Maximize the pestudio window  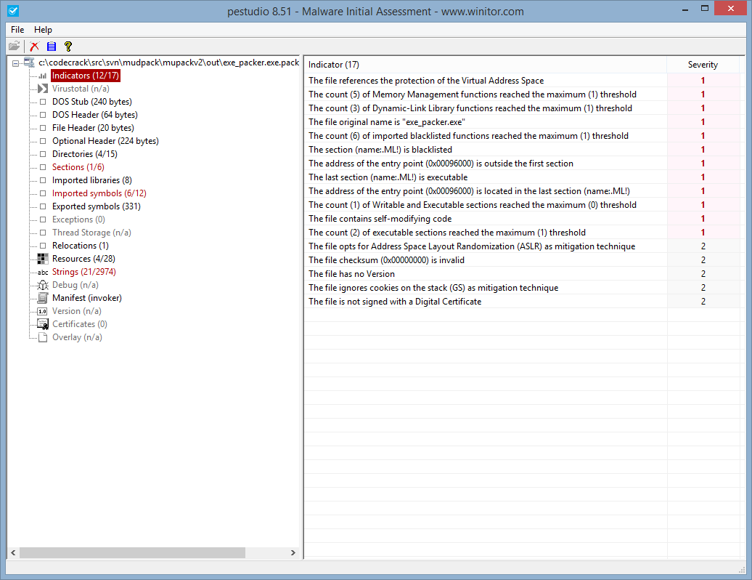click(705, 8)
